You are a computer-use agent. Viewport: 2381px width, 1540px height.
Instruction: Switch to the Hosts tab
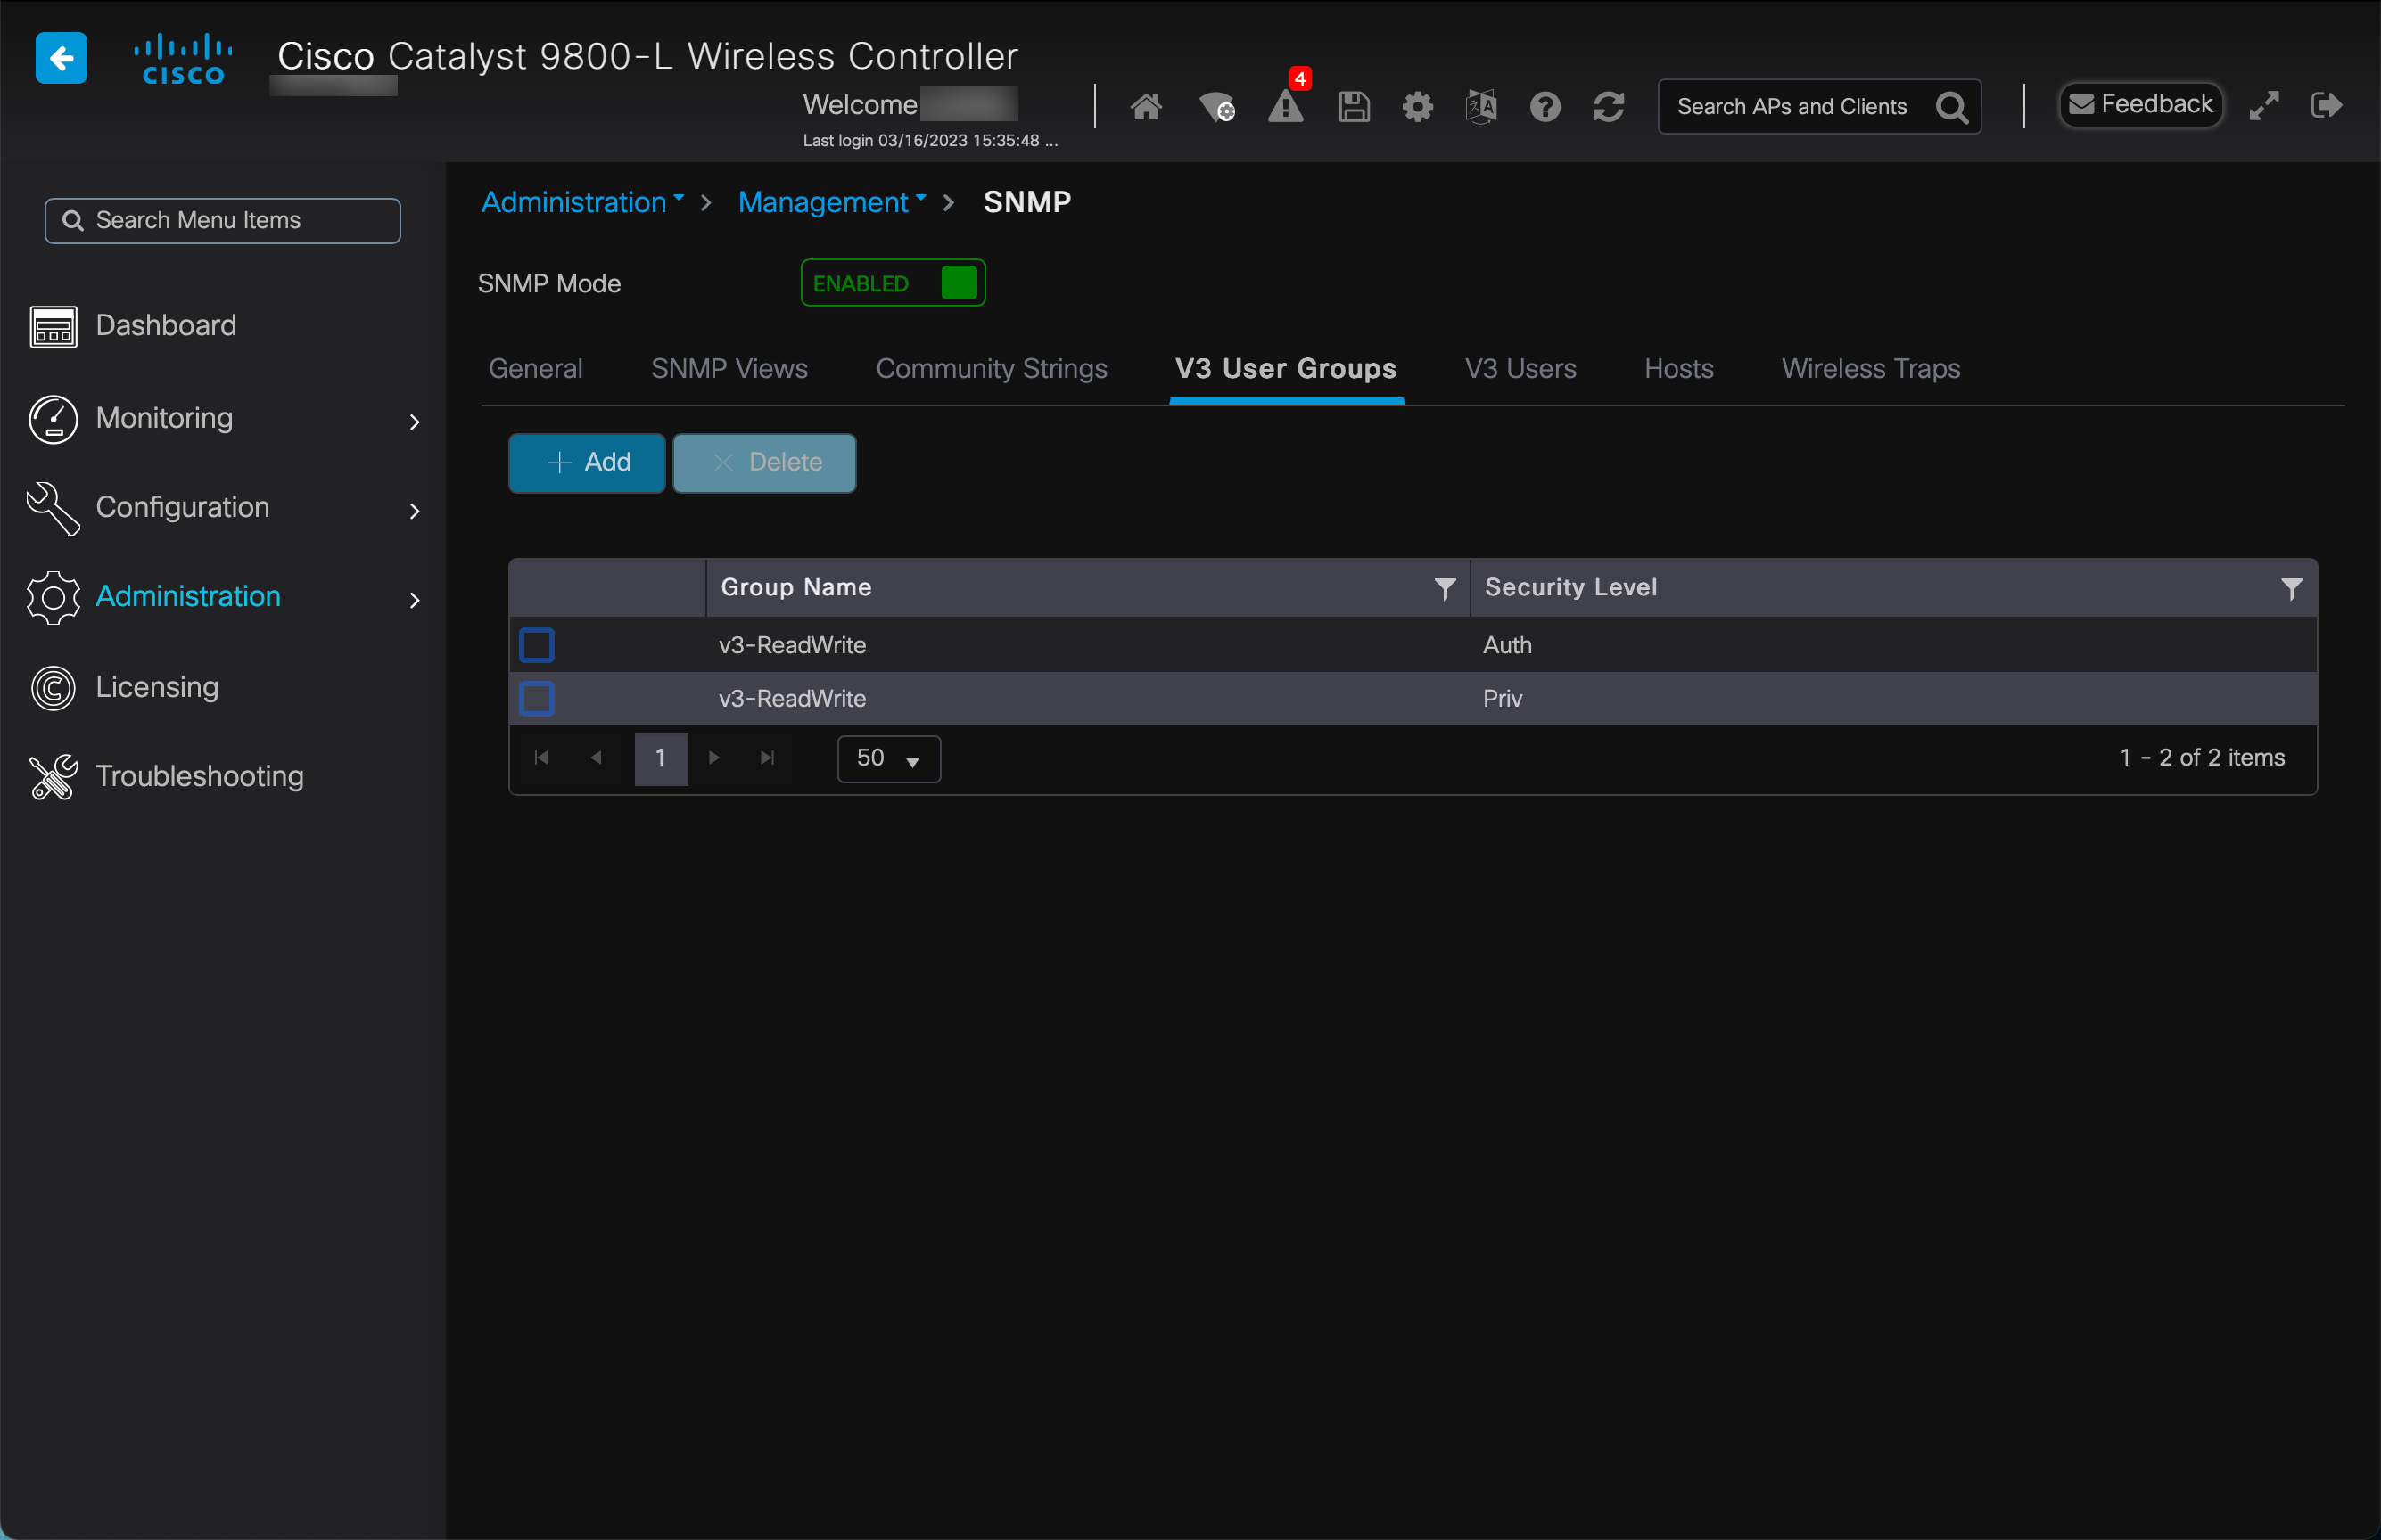pyautogui.click(x=1678, y=369)
